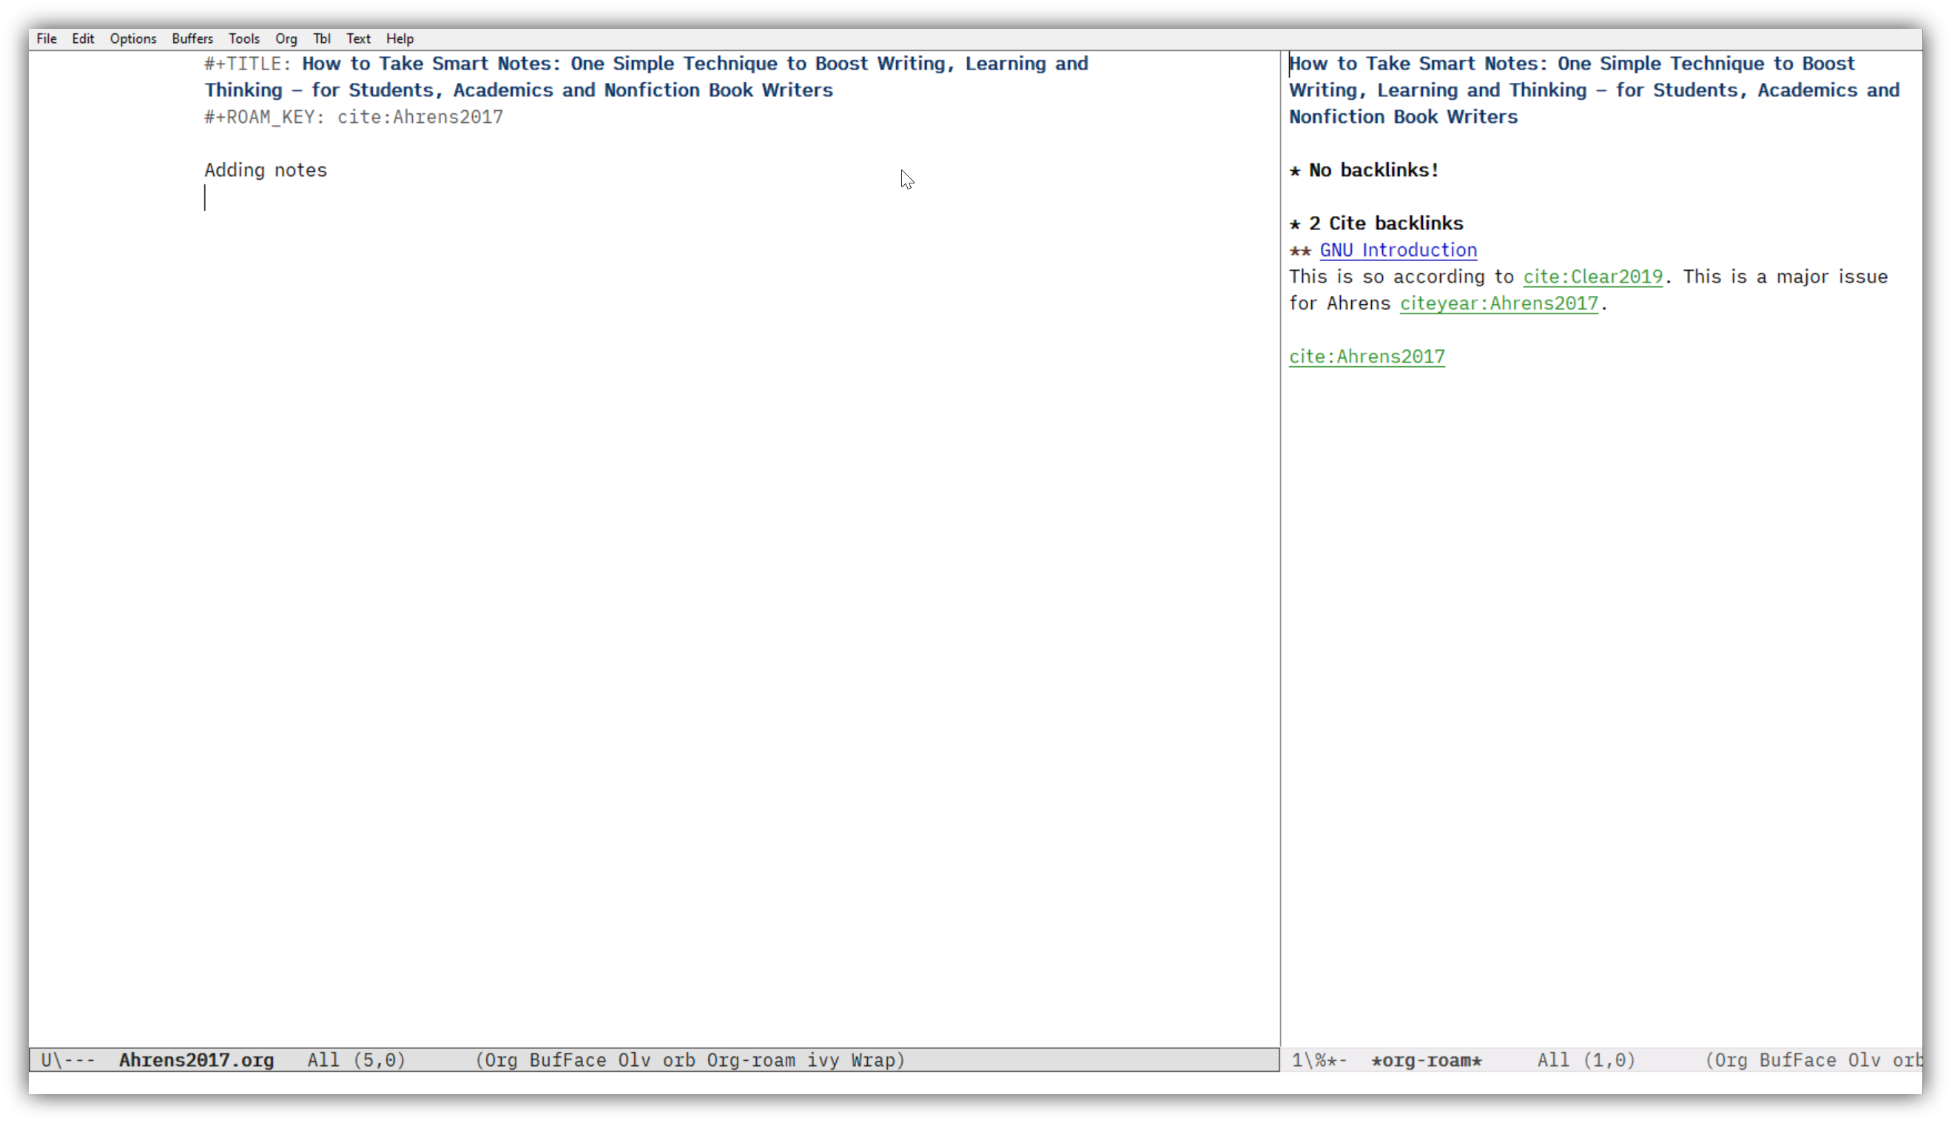Click the Org menu item
The width and height of the screenshot is (1952, 1123).
(x=286, y=38)
